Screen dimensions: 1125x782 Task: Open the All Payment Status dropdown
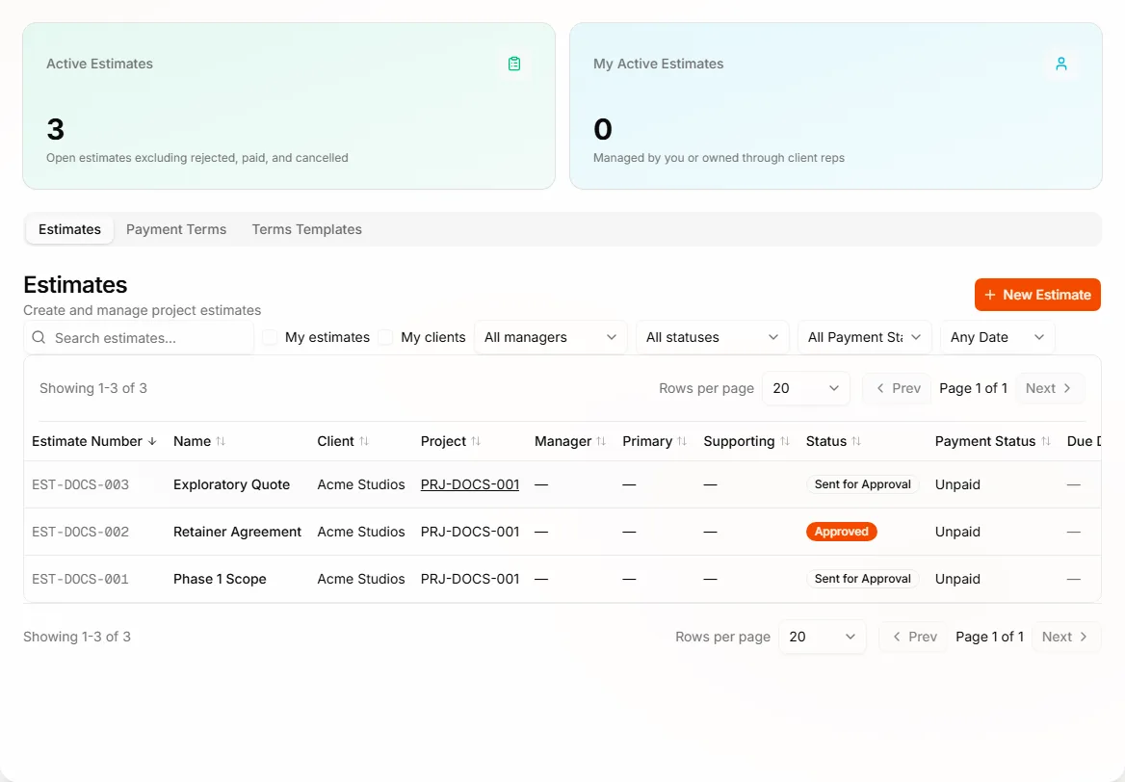pyautogui.click(x=865, y=337)
